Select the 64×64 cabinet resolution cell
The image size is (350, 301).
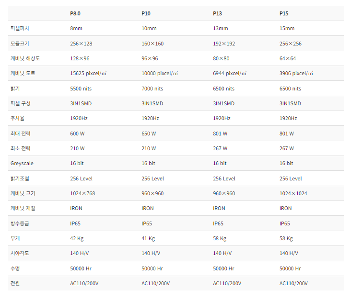[288, 58]
